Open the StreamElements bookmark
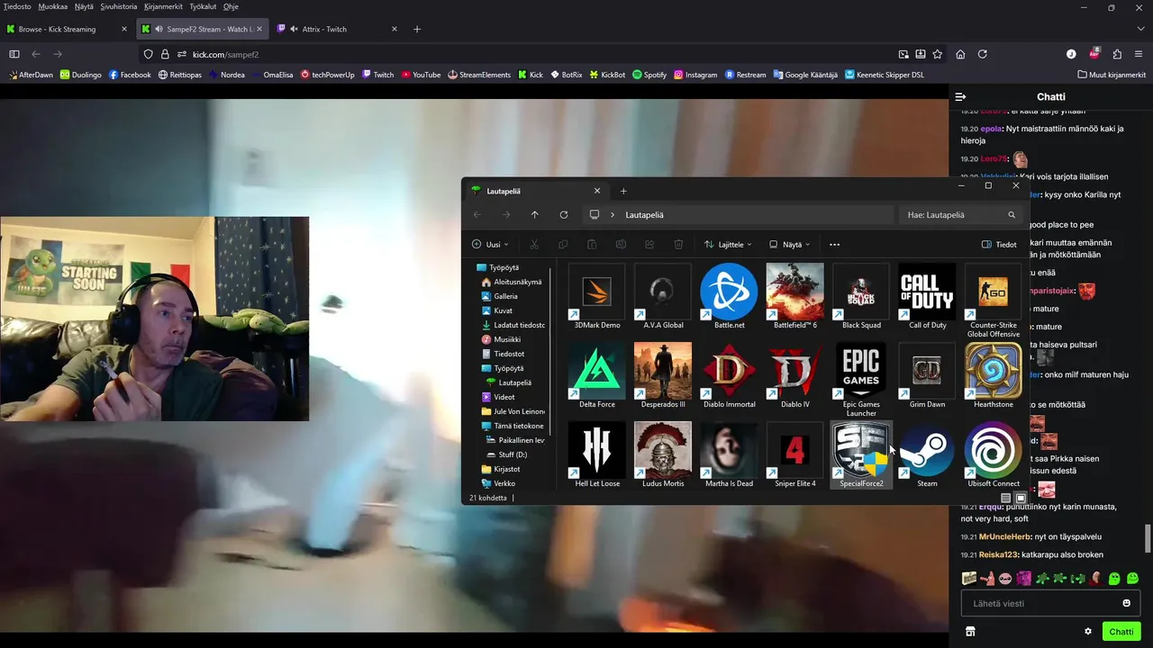This screenshot has height=648, width=1153. 478,75
